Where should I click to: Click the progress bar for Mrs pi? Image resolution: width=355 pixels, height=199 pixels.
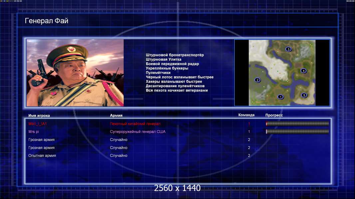[x=297, y=132]
